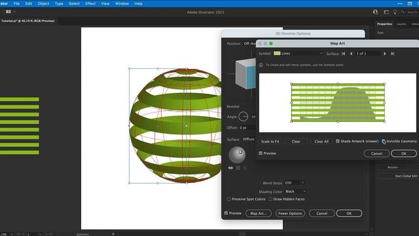Go to next surface in Map Art
Viewport: 419px width, 236px height.
385,54
